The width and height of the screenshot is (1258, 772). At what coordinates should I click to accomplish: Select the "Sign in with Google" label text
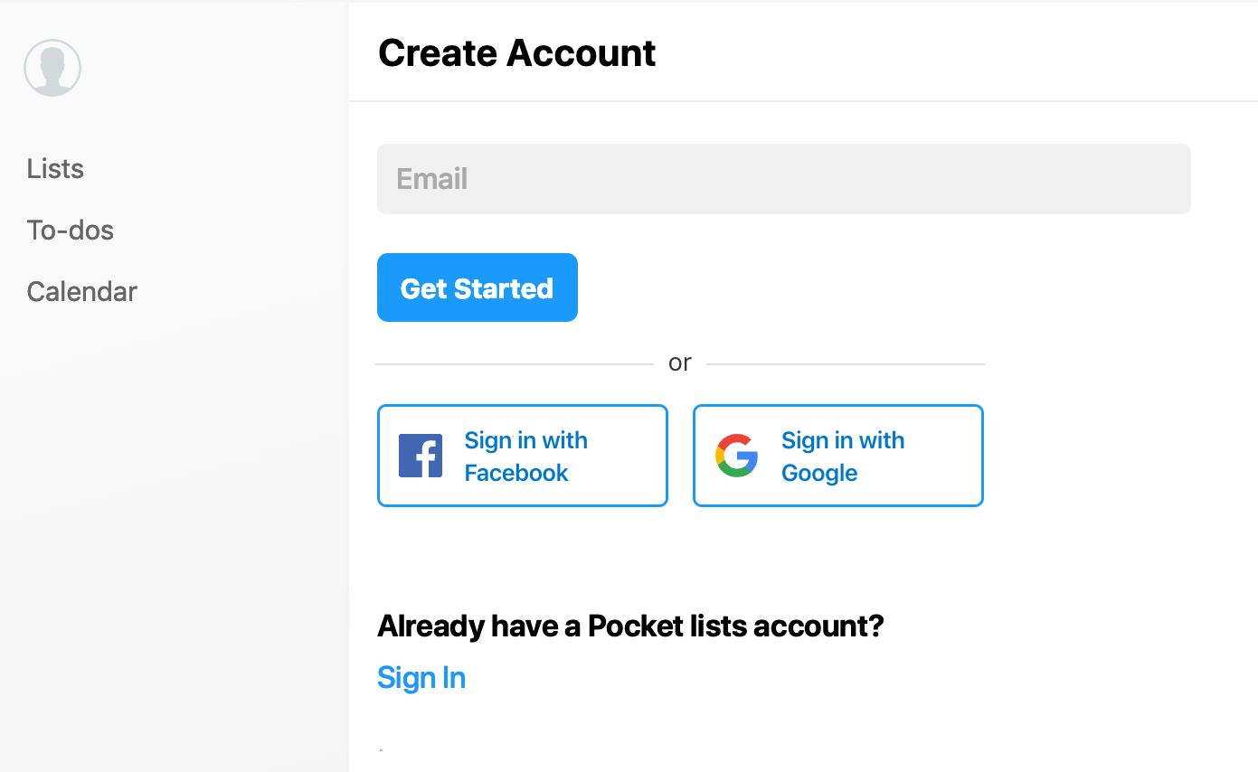tap(843, 457)
